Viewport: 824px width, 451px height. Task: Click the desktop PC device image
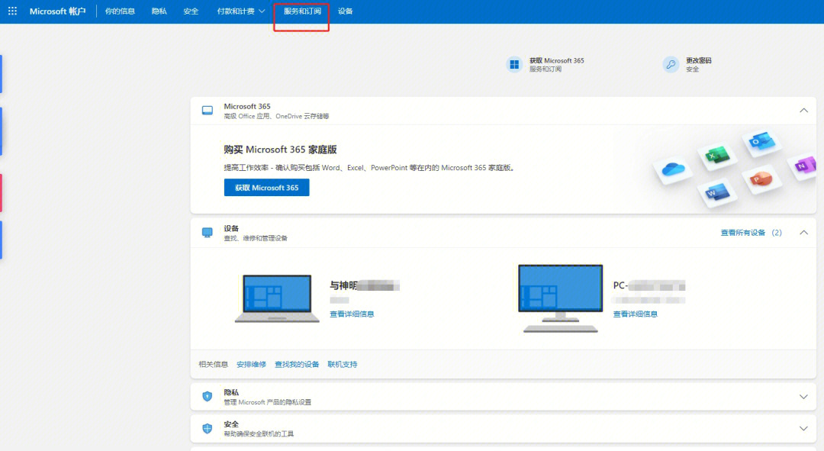(x=560, y=298)
